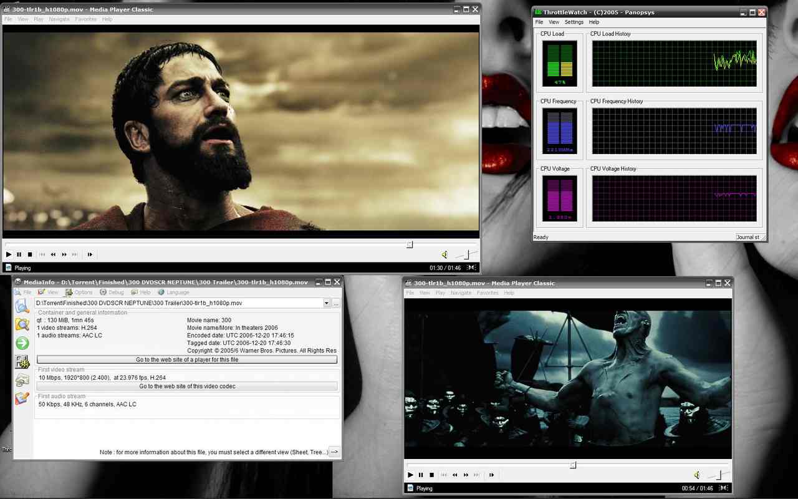The image size is (798, 499).
Task: Click the fast-forward button in the 01:30 player
Action: [x=64, y=254]
